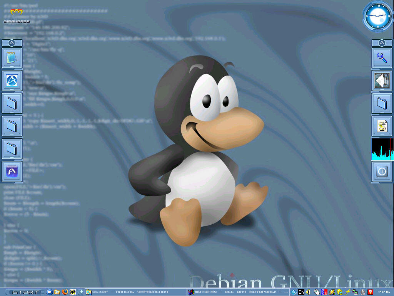Click the yellow box with globe tray icon
This screenshot has width=394, height=296.
tap(340, 292)
